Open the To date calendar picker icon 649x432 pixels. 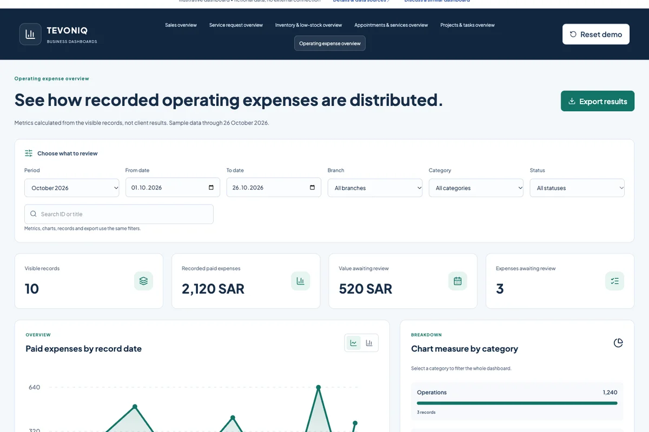[x=312, y=187]
